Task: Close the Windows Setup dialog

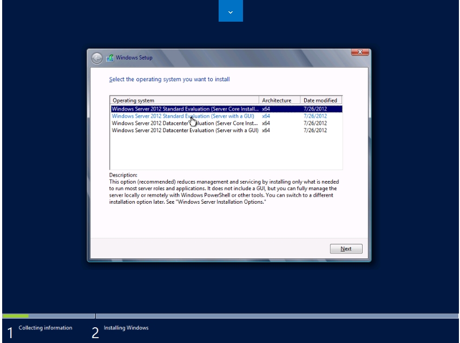Action: [x=359, y=52]
